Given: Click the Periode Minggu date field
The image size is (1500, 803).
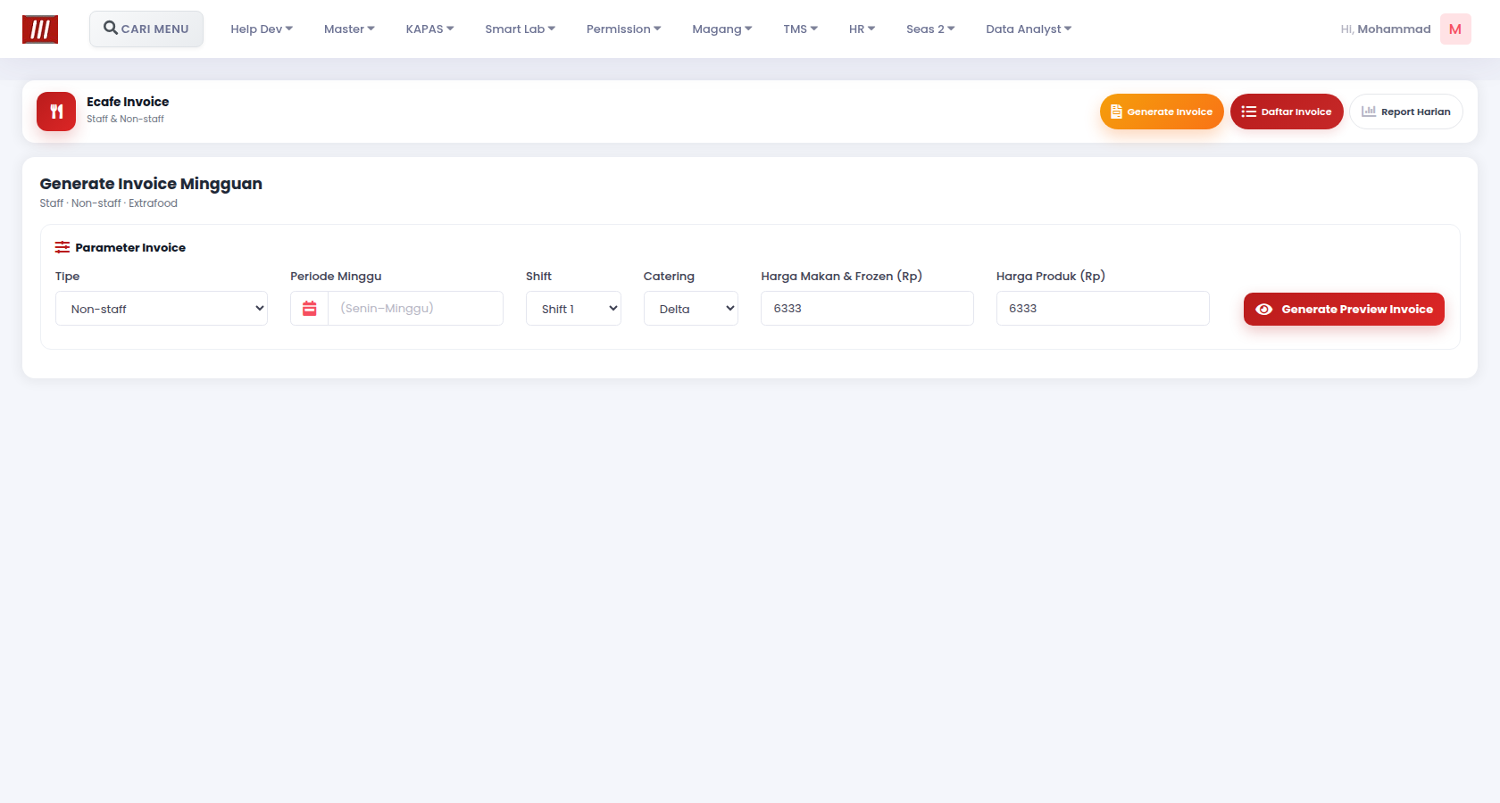Looking at the screenshot, I should (415, 309).
